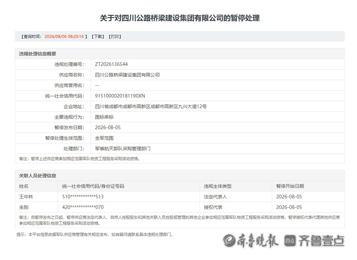The height and width of the screenshot is (260, 357).
Task: Click the 姓名 column header
Action: pos(24,186)
